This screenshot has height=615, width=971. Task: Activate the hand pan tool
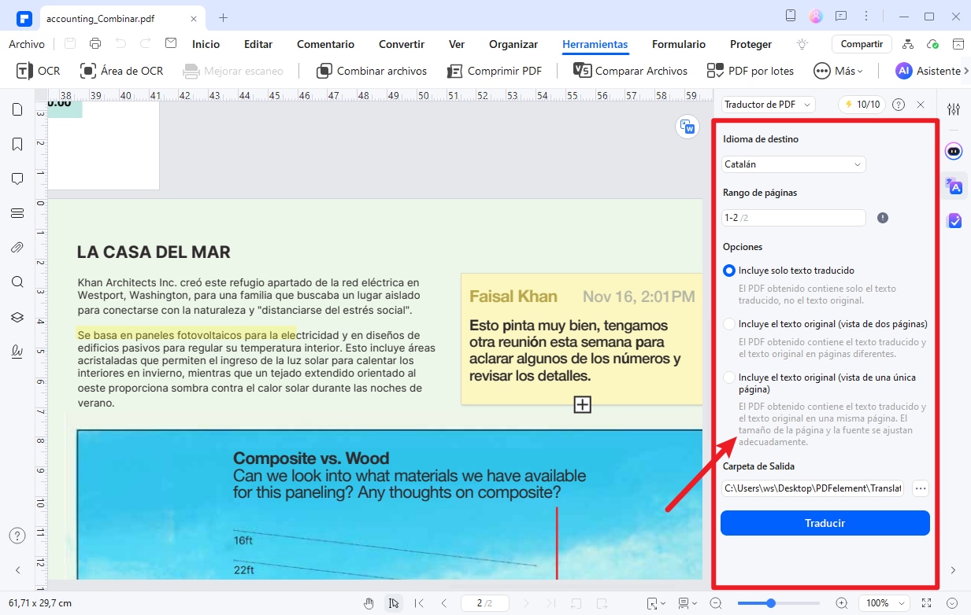[x=369, y=603]
